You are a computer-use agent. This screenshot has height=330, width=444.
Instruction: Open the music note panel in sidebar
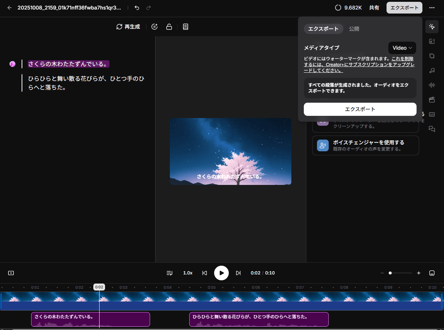point(432,71)
